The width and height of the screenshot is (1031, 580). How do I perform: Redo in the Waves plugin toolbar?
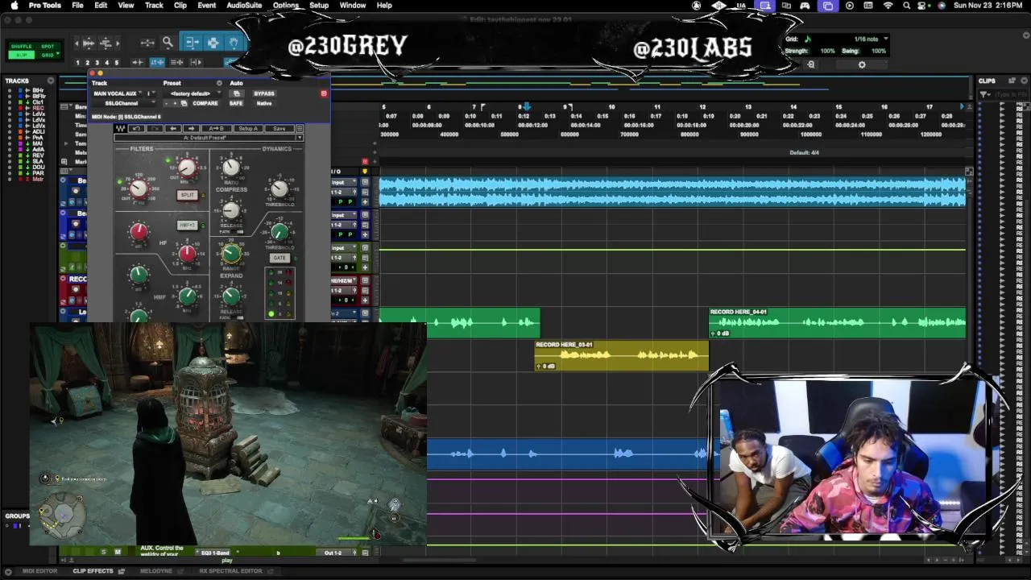pos(154,129)
